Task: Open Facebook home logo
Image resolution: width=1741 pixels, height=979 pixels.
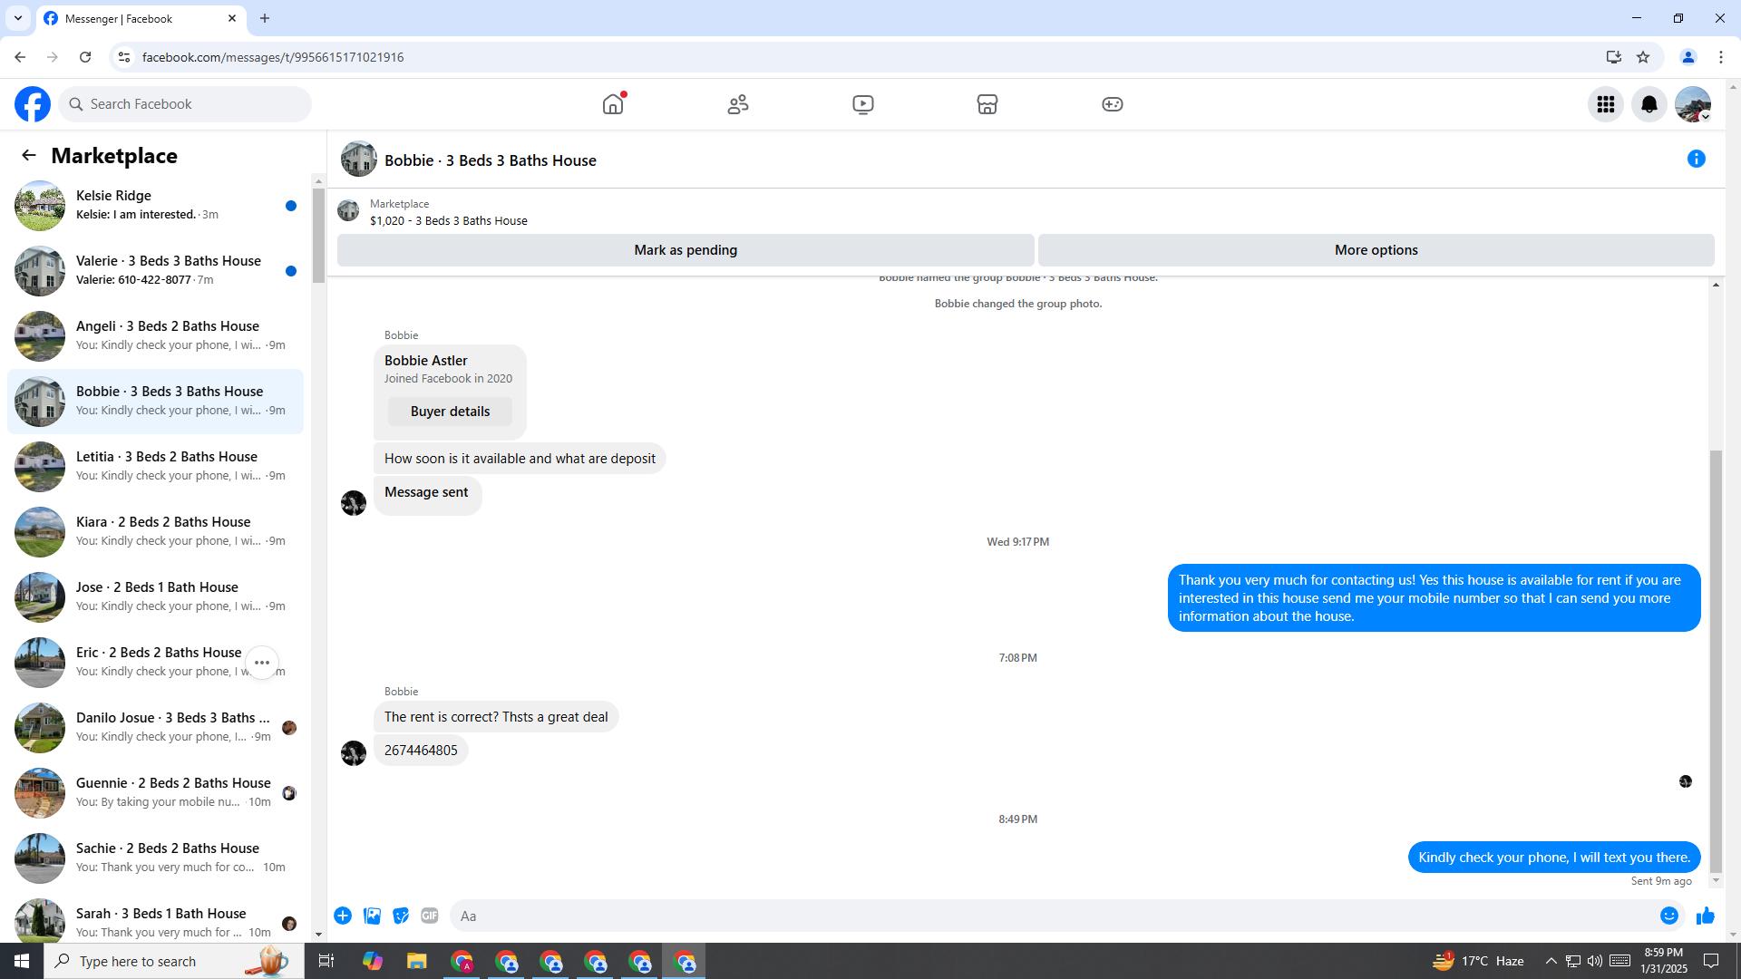Action: click(x=33, y=104)
